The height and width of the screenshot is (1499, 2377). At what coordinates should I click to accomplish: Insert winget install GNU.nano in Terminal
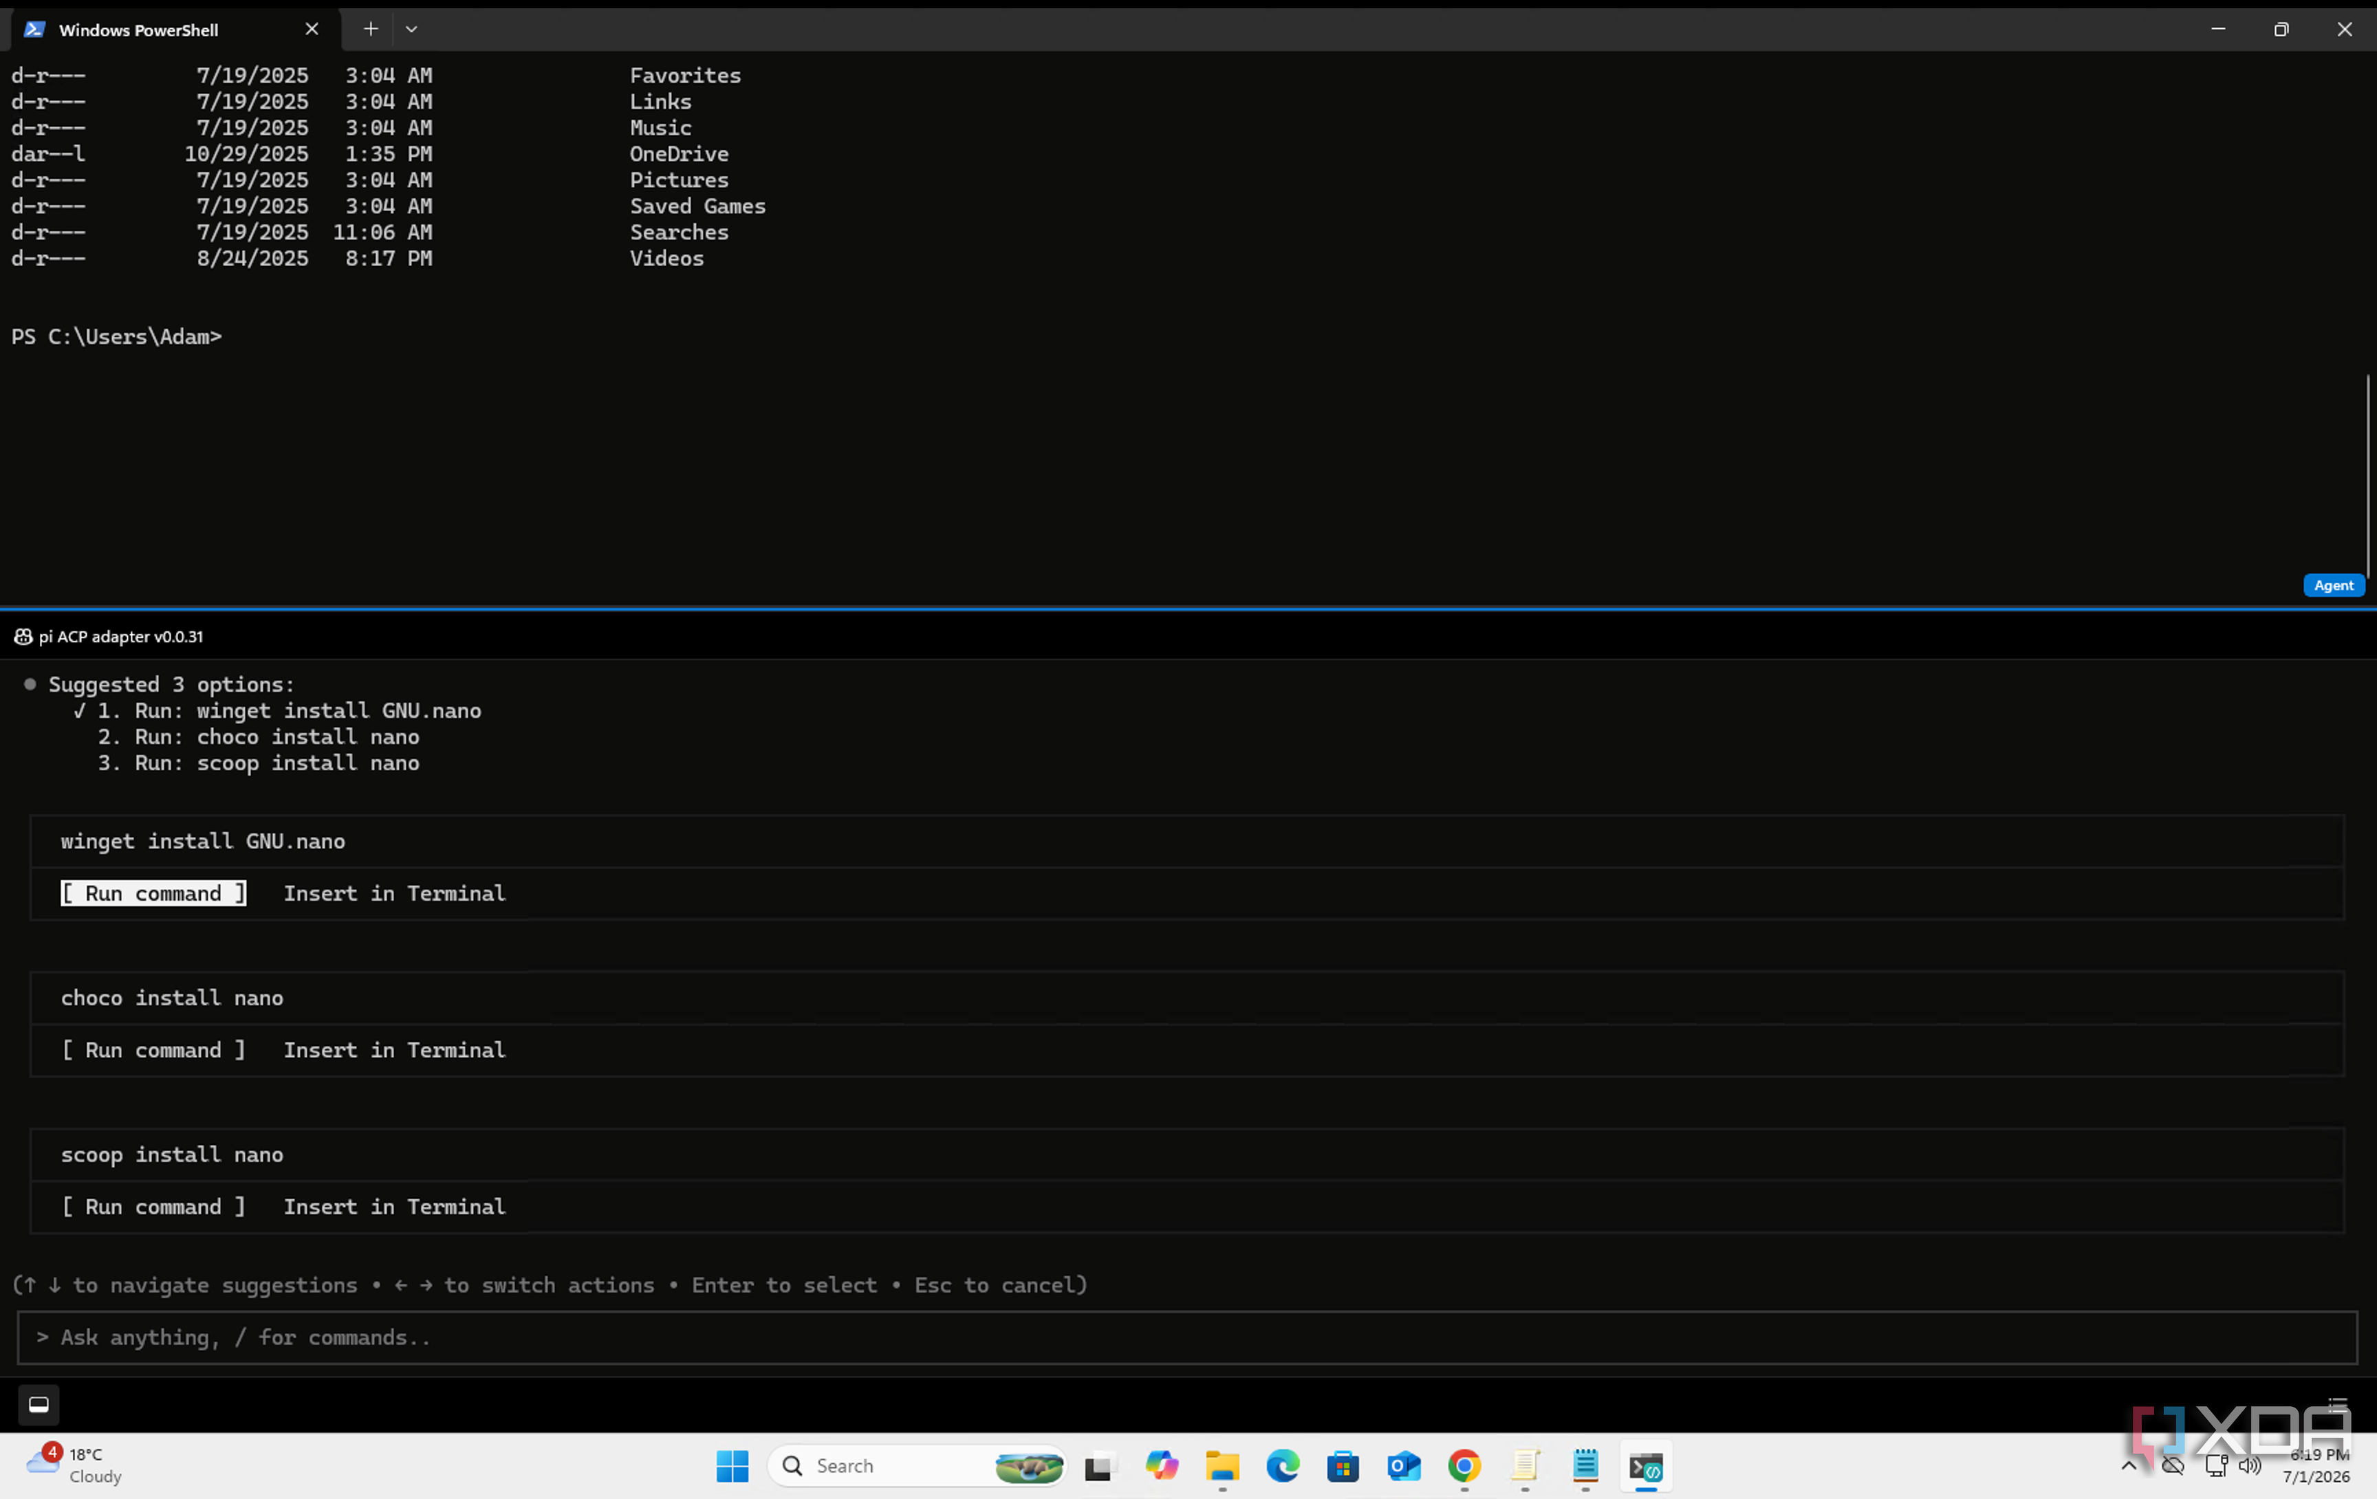[x=394, y=893]
